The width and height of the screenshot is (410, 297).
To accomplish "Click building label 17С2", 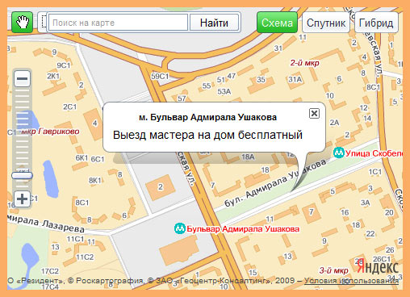I will coord(50,271).
